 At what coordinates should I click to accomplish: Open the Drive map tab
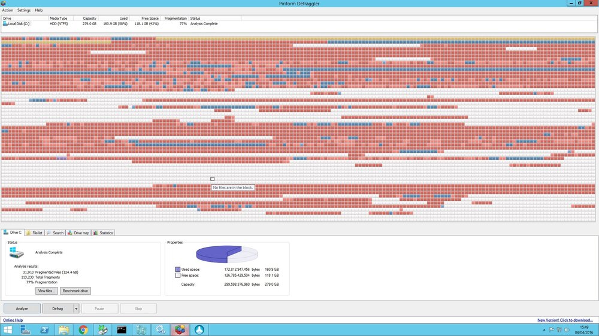(x=78, y=233)
